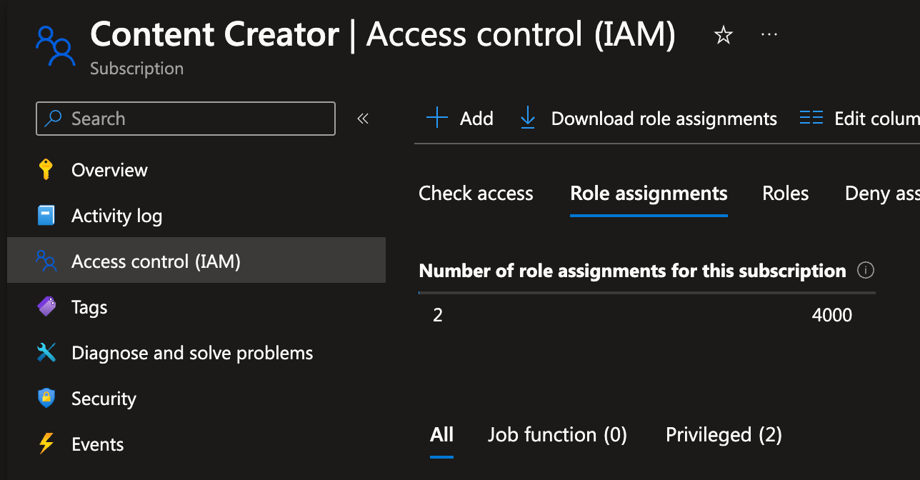Click the Add button in toolbar
Image resolution: width=920 pixels, height=480 pixels.
(460, 119)
